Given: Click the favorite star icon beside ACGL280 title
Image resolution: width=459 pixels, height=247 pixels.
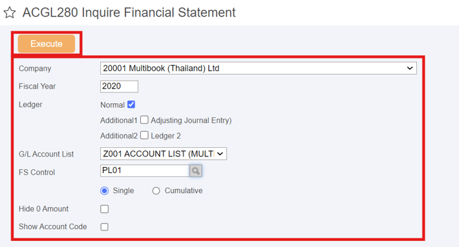Looking at the screenshot, I should point(9,13).
